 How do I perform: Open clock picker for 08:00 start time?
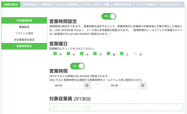tap(87, 85)
